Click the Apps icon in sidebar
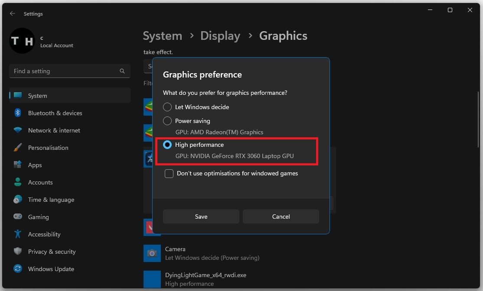 pyautogui.click(x=17, y=165)
